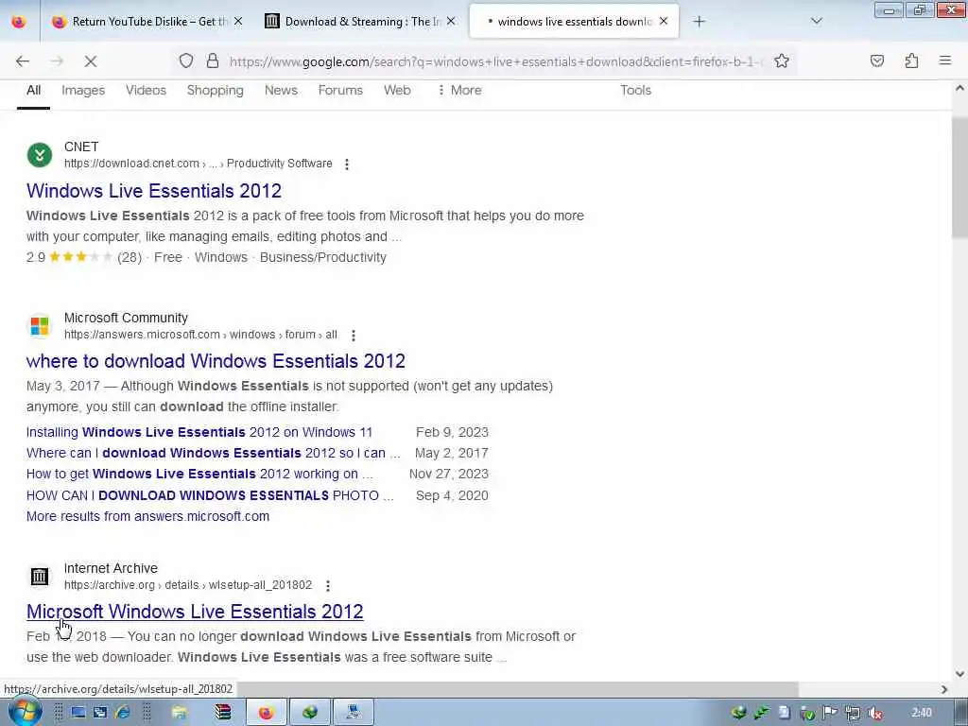968x726 pixels.
Task: Open Installing Windows Live Essentials 2012 on Windows 11
Action: pos(199,432)
